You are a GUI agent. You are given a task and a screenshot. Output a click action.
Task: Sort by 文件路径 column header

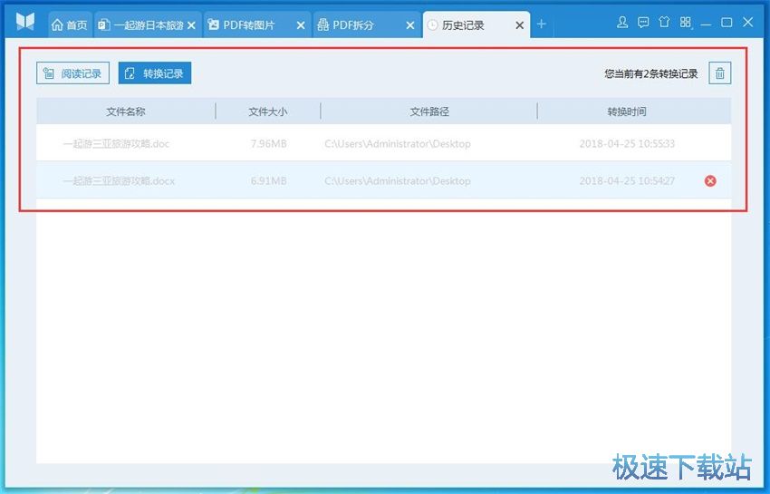429,111
